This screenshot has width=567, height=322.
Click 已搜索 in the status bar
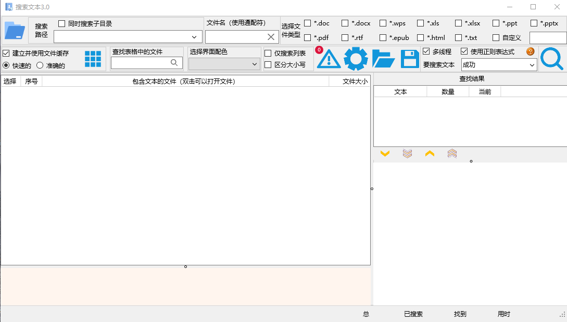pos(413,314)
